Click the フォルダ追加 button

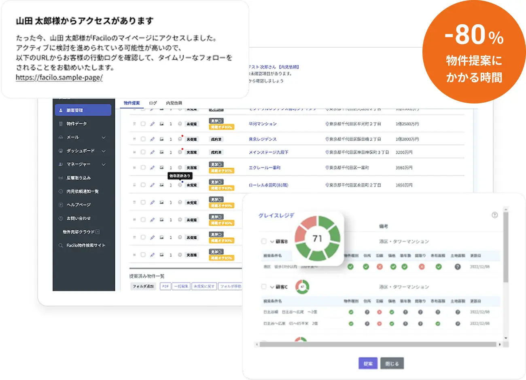143,286
